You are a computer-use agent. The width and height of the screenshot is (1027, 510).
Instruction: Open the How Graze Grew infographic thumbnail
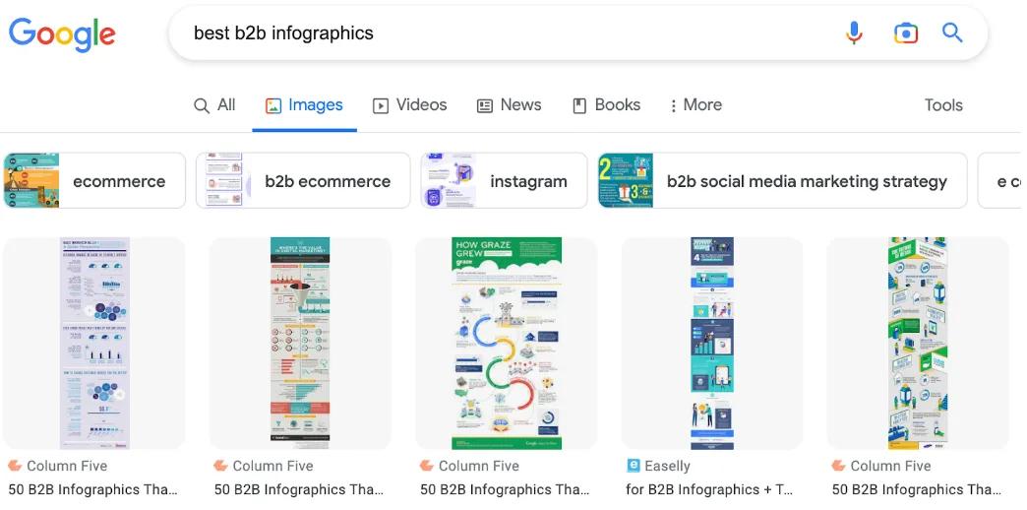tap(506, 343)
